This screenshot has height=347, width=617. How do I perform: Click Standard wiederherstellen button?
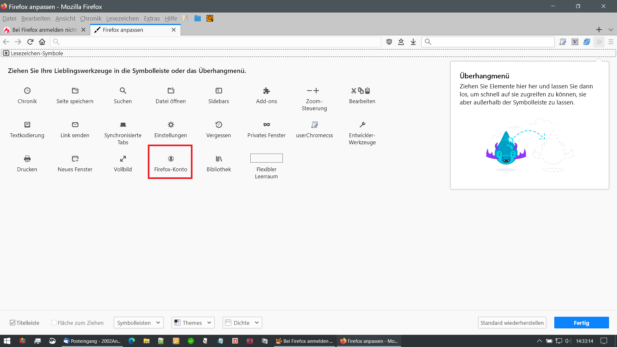coord(512,323)
